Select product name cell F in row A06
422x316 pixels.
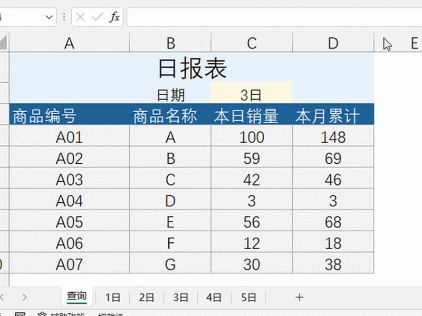pyautogui.click(x=170, y=242)
